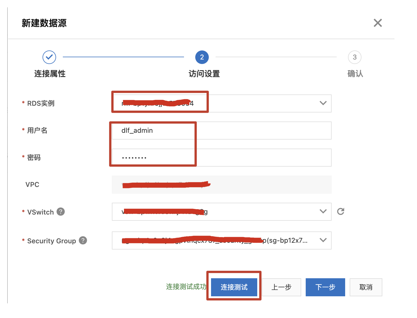Click the 用户名 input field

pos(221,131)
